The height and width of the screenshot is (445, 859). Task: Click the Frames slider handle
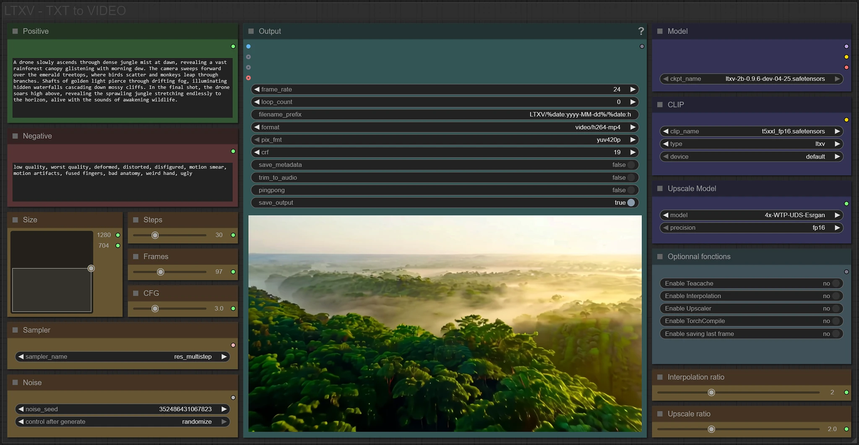pyautogui.click(x=160, y=272)
